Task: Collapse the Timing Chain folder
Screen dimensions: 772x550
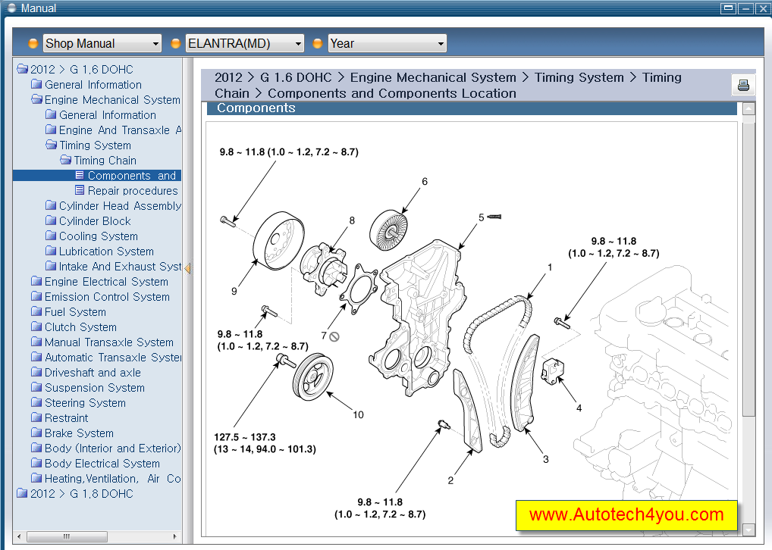Action: coord(64,160)
